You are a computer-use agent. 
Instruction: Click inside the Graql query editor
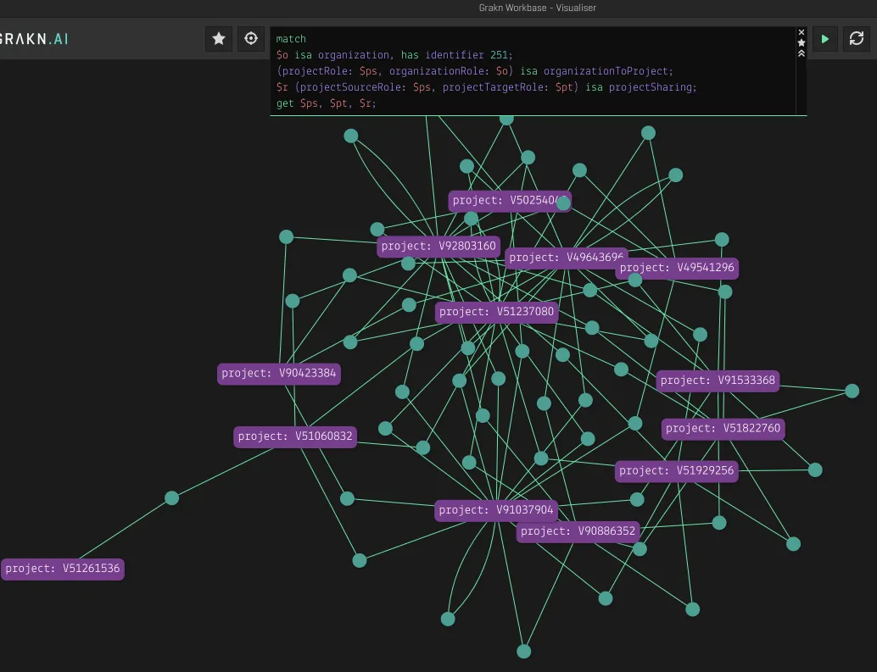tap(533, 71)
